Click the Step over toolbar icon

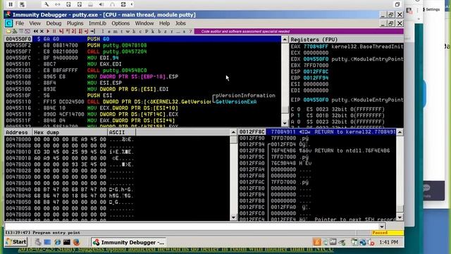coord(68,31)
